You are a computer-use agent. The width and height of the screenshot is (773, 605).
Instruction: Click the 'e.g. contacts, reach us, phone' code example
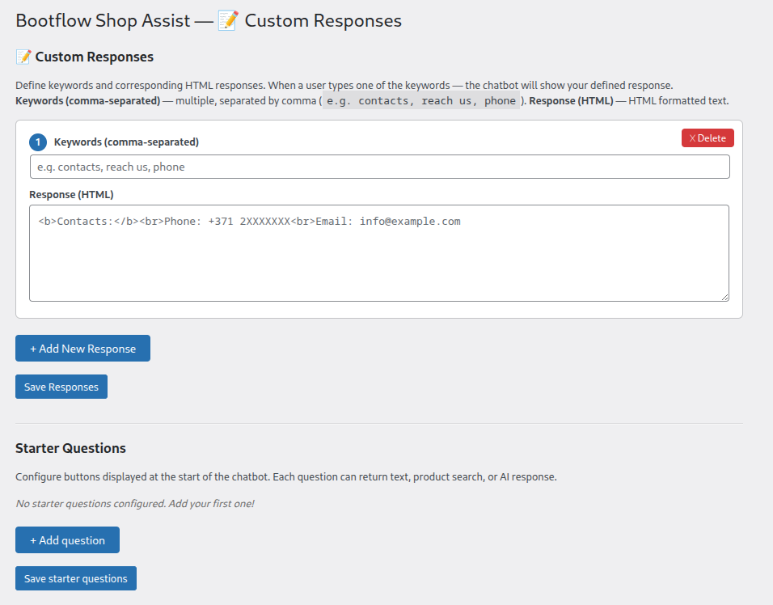pyautogui.click(x=421, y=100)
